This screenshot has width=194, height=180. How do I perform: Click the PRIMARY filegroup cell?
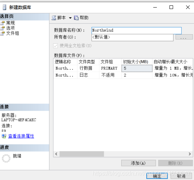110,68
